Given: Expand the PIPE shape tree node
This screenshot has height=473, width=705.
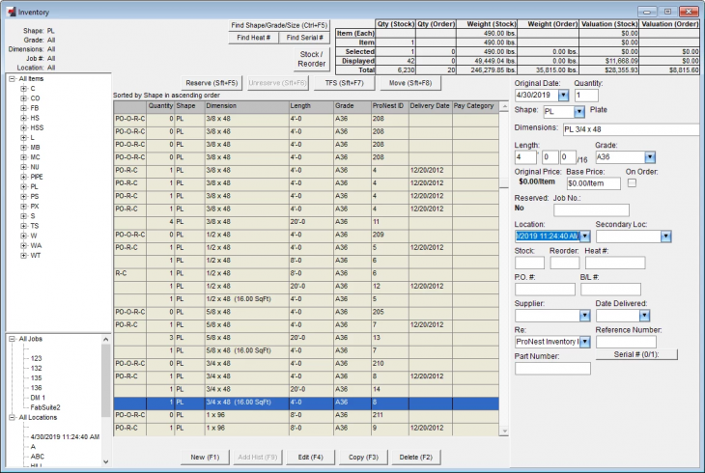Looking at the screenshot, I should click(23, 177).
